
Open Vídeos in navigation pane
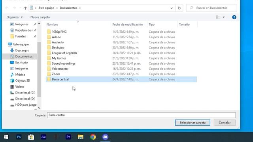(x=19, y=87)
